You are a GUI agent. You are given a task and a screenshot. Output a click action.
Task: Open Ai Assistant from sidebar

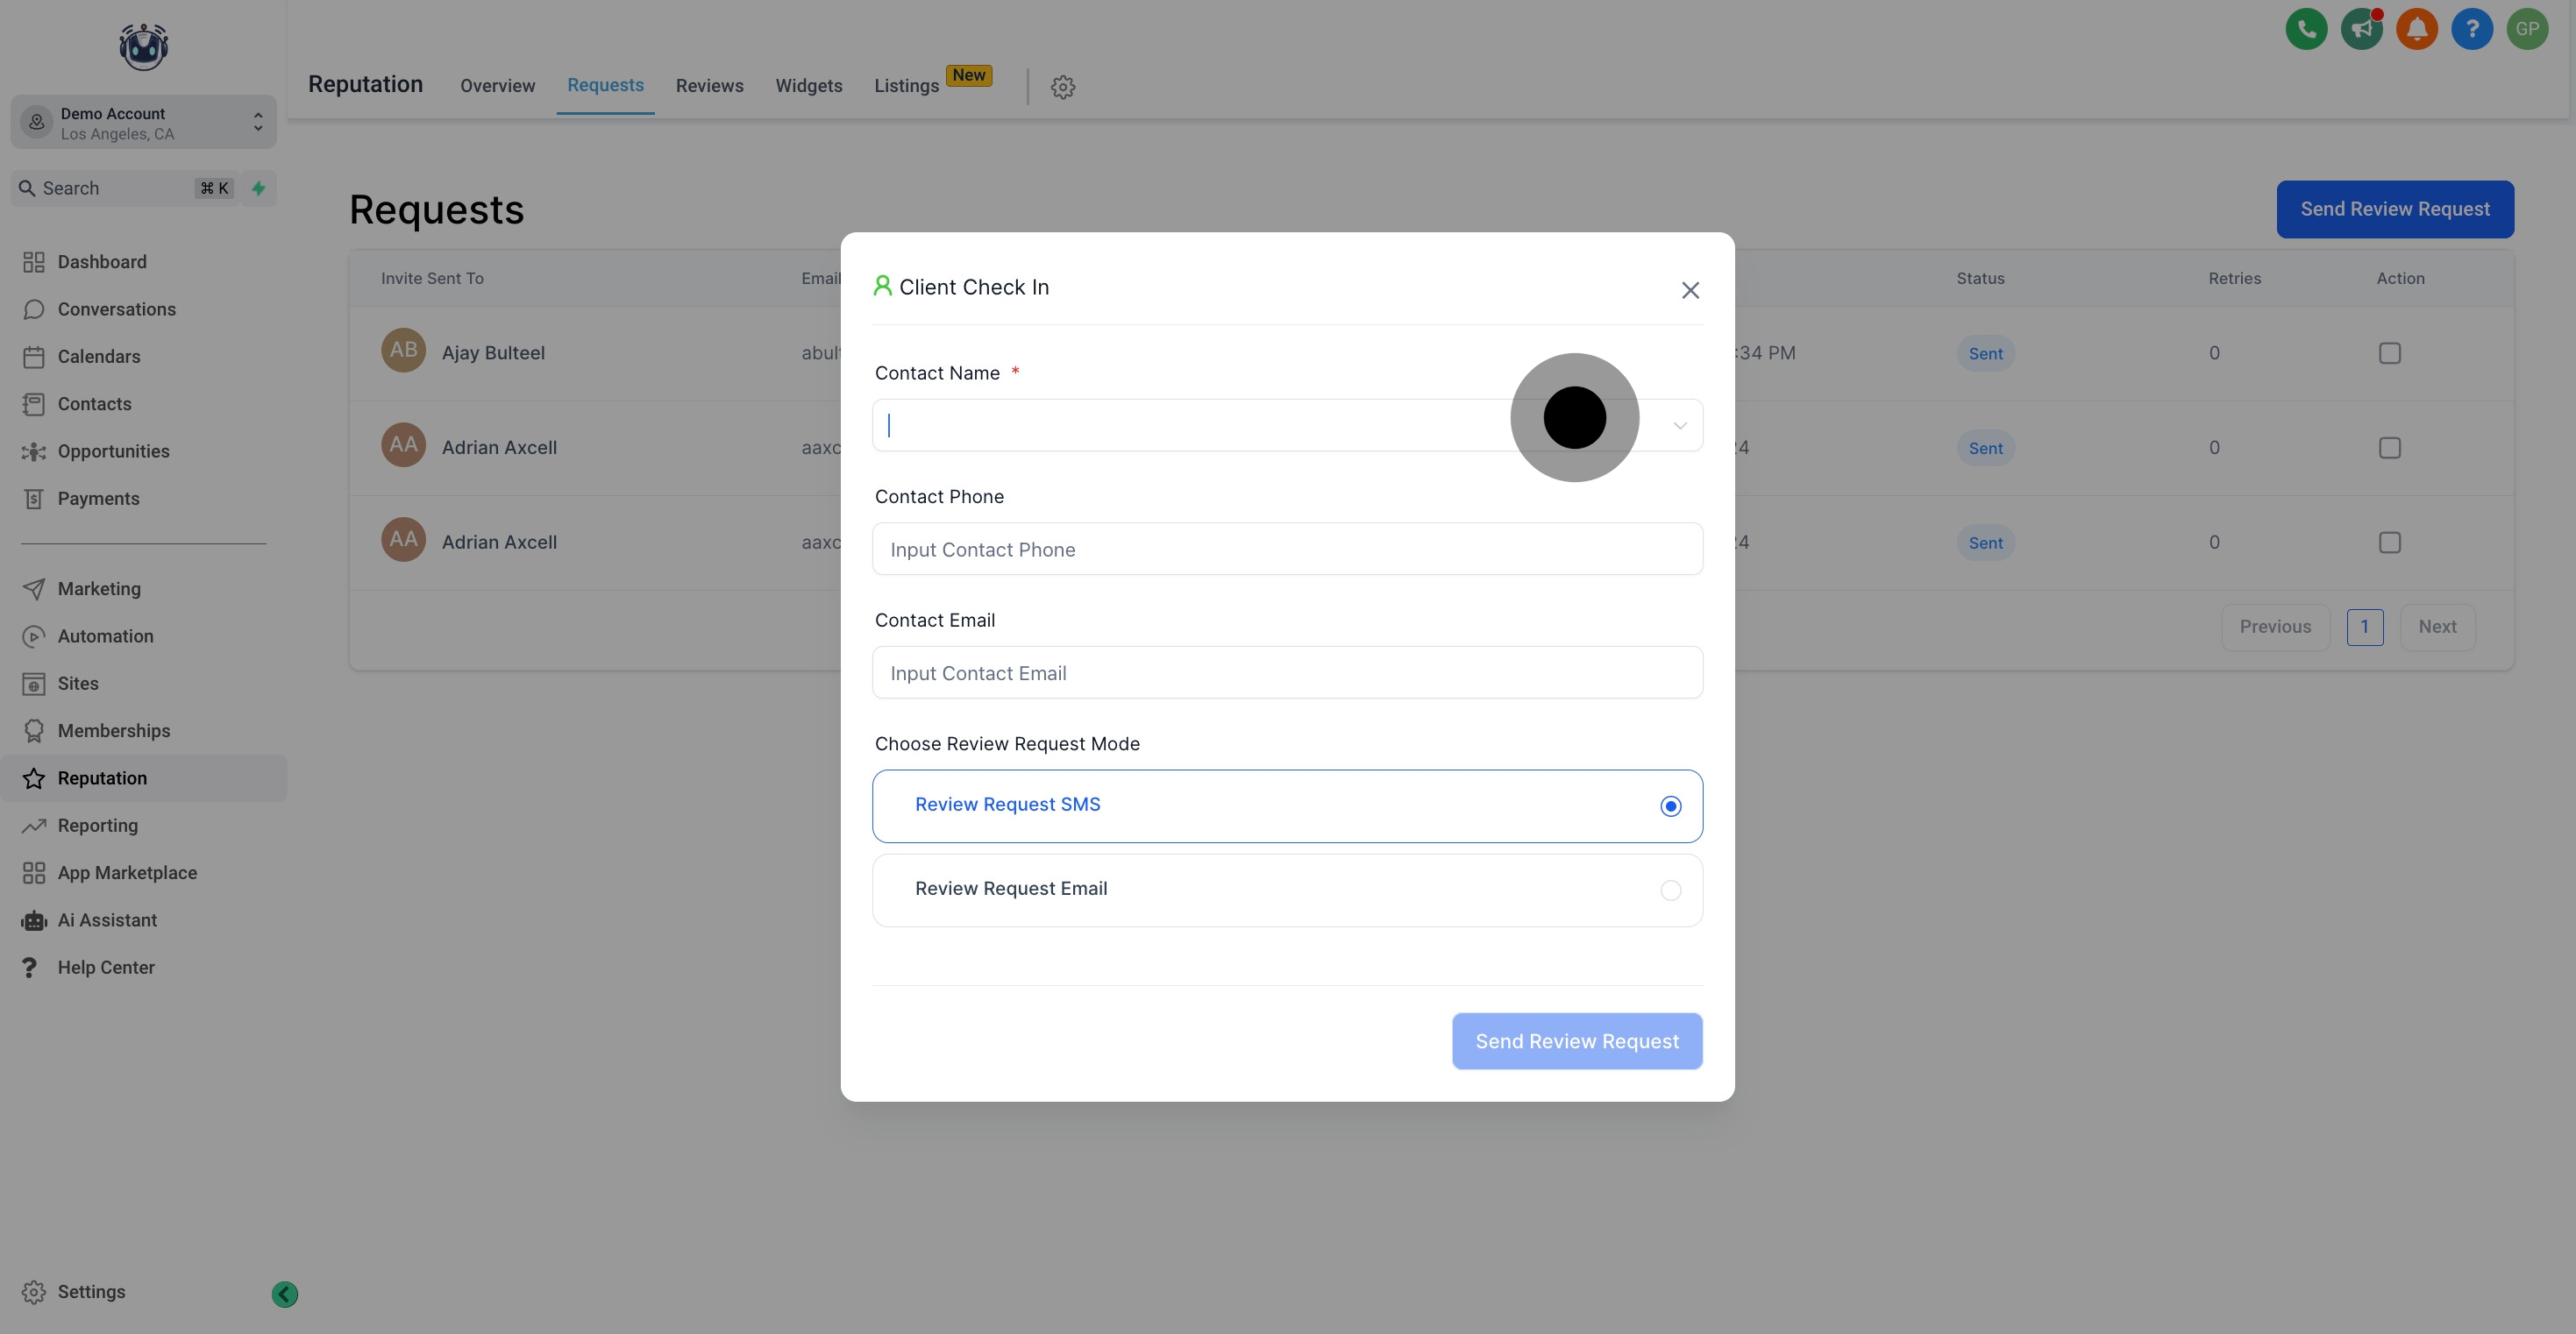point(107,920)
